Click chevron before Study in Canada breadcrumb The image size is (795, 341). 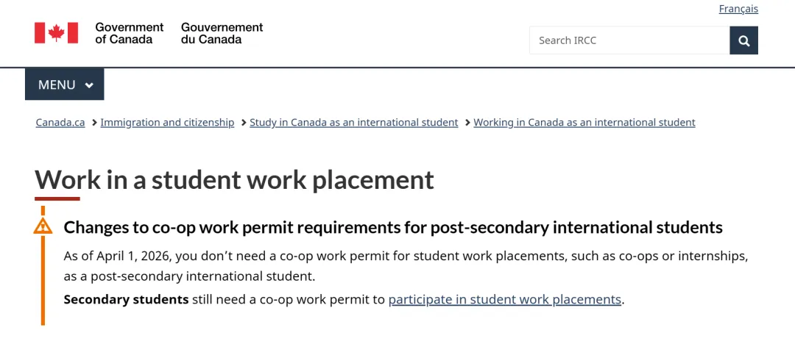(x=244, y=123)
